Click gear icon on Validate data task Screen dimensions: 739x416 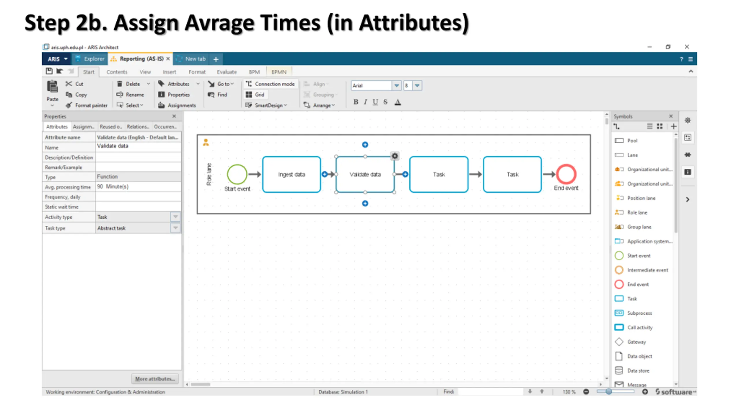pyautogui.click(x=395, y=156)
